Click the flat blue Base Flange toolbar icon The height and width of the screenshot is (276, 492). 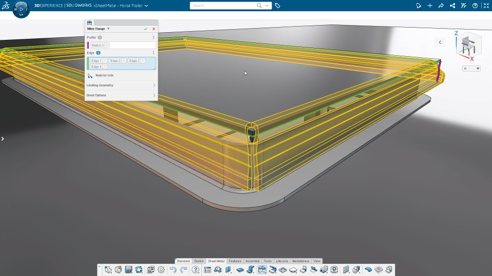(240, 269)
